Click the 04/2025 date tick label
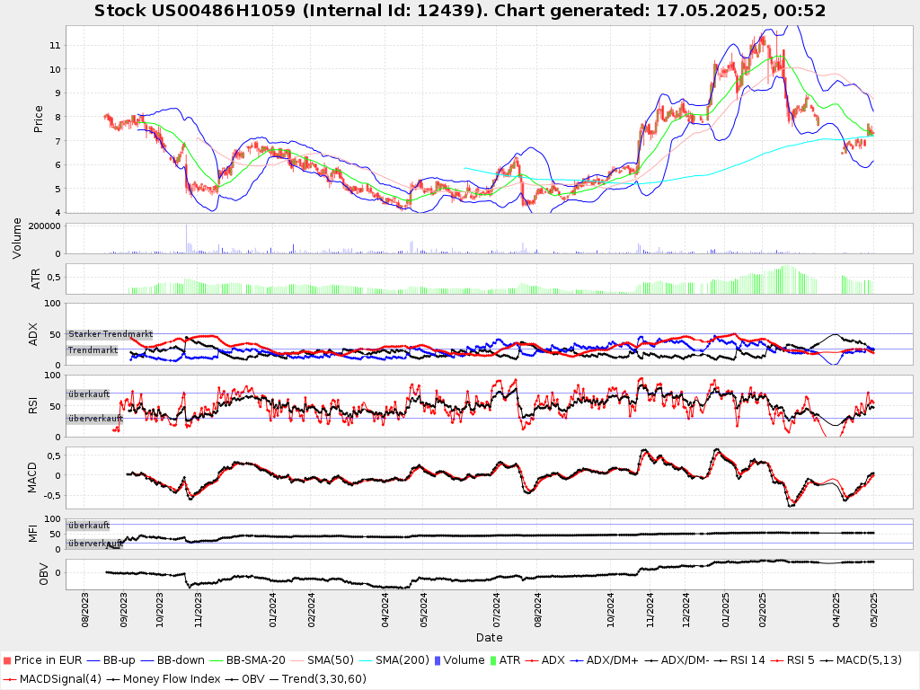 [836, 610]
